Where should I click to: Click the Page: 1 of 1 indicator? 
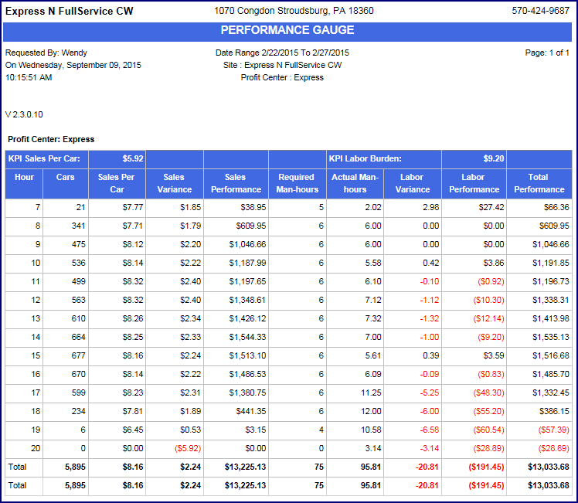click(x=546, y=53)
